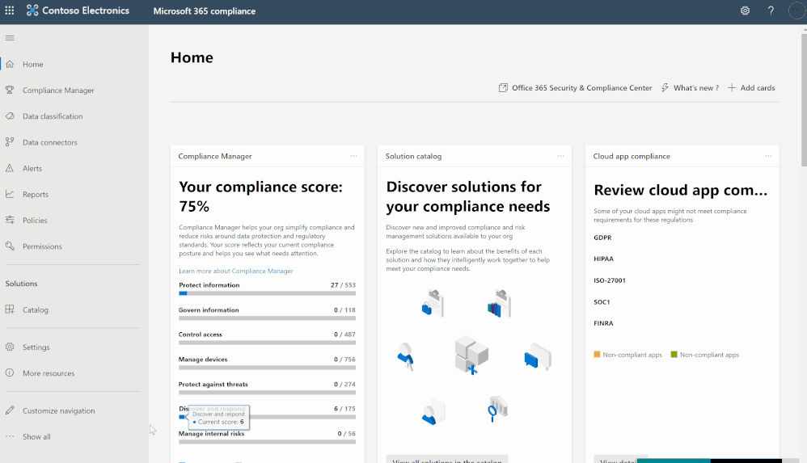Viewport: 807px width, 463px height.
Task: Click the Protect against threats score 0 / 274
Action: coord(344,385)
